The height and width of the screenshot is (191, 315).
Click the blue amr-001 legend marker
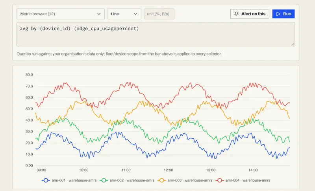(x=46, y=180)
